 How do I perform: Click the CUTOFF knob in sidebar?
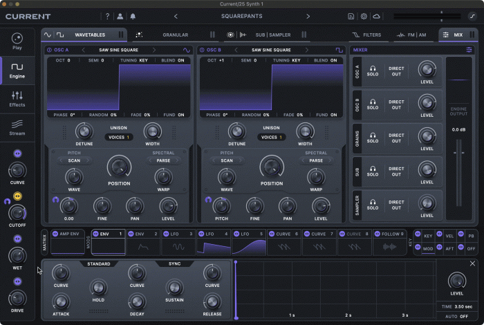pos(17,213)
